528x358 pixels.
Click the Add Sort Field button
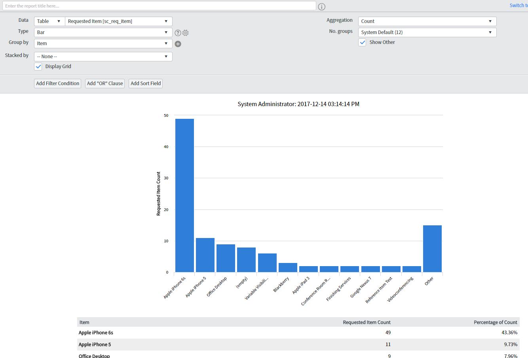146,84
